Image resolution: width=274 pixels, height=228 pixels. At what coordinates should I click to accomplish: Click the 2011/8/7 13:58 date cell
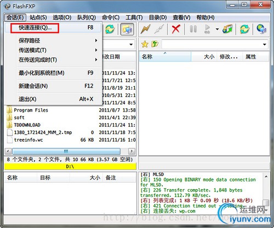pos(117,110)
